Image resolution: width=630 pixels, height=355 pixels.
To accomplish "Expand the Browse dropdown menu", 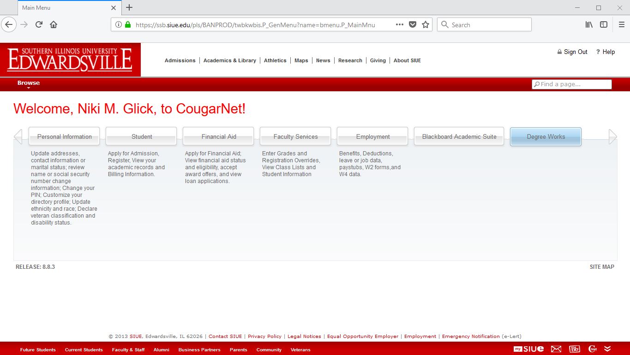I will (x=29, y=83).
